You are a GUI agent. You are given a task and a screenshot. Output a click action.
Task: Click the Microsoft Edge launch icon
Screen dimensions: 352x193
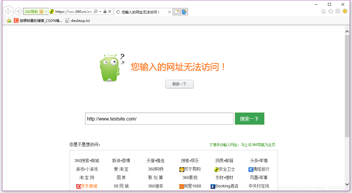184,12
